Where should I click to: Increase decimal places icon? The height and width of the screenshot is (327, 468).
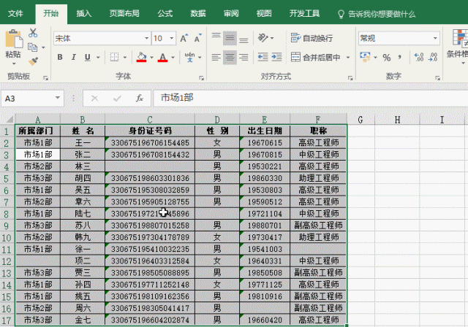coord(419,57)
